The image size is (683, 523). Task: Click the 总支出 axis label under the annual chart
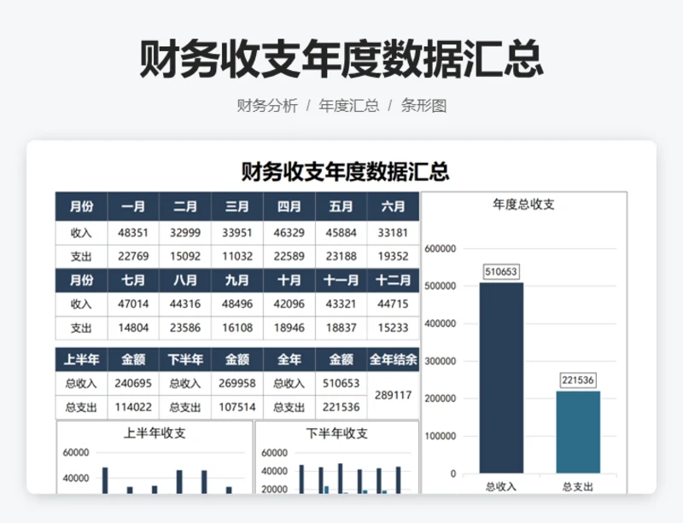click(x=578, y=486)
